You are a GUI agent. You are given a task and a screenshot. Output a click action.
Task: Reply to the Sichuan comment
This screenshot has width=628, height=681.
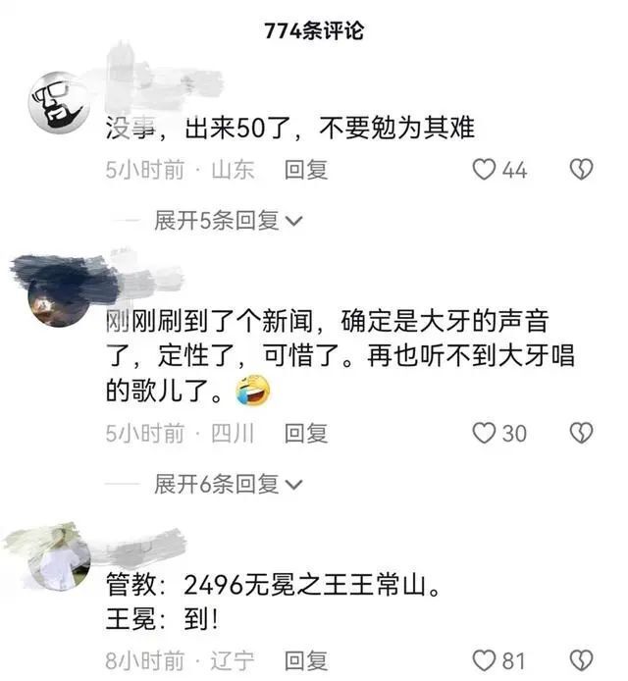(306, 433)
